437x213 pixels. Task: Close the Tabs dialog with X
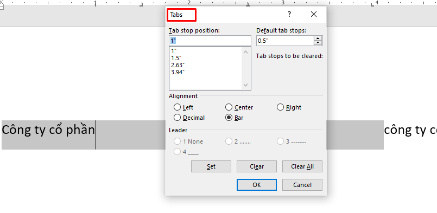pos(314,14)
